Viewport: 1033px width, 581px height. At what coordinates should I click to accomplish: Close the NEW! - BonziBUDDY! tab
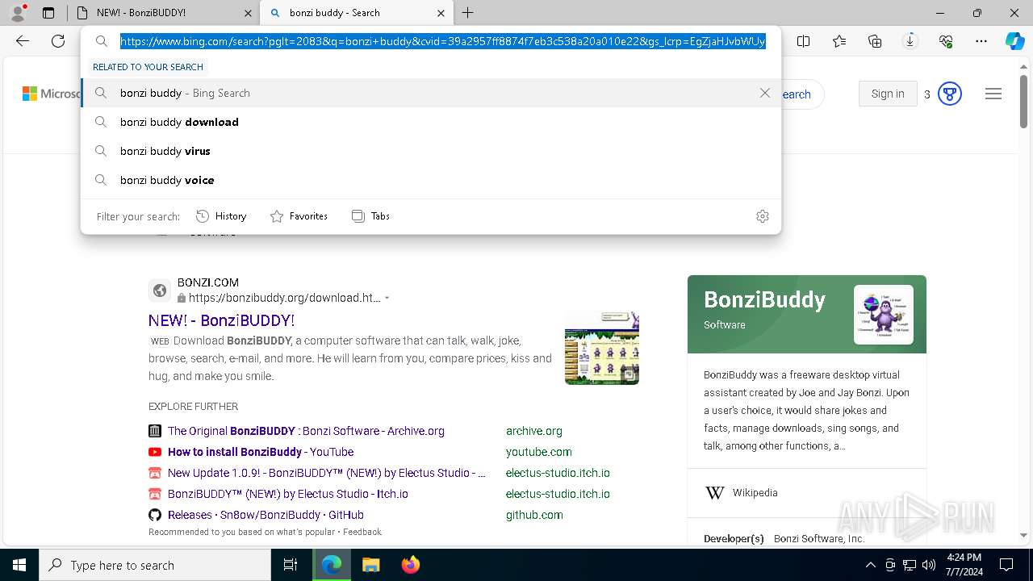point(248,13)
